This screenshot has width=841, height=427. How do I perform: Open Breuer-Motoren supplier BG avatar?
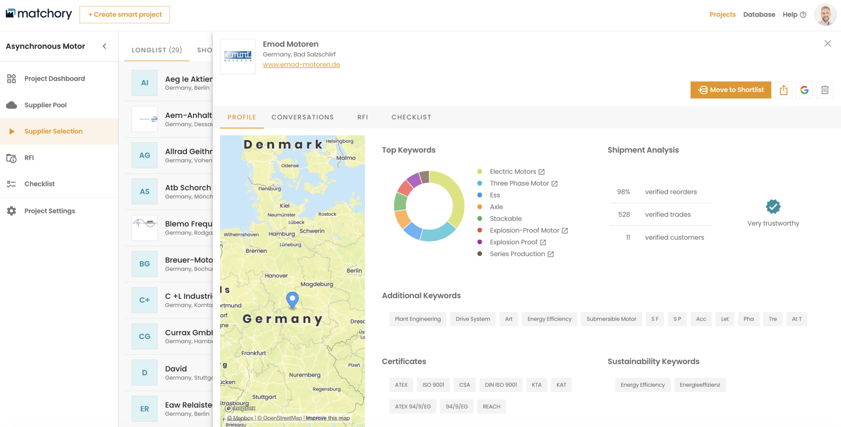145,264
